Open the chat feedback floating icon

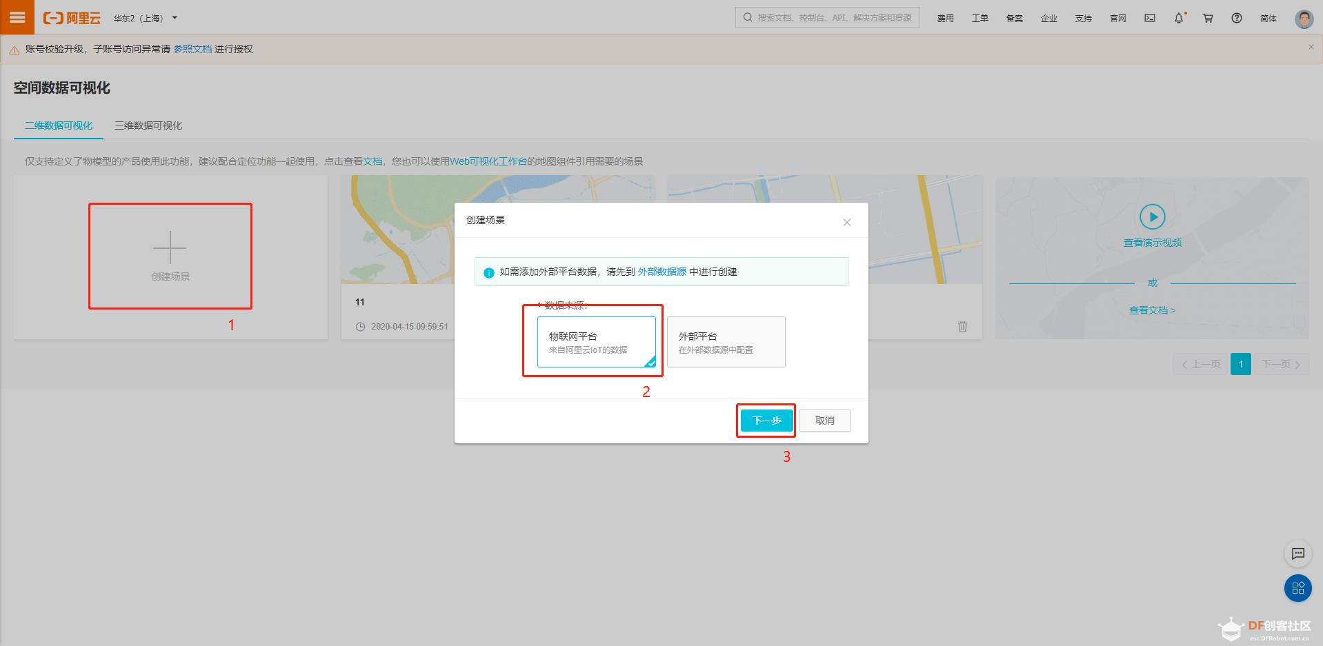click(x=1297, y=553)
